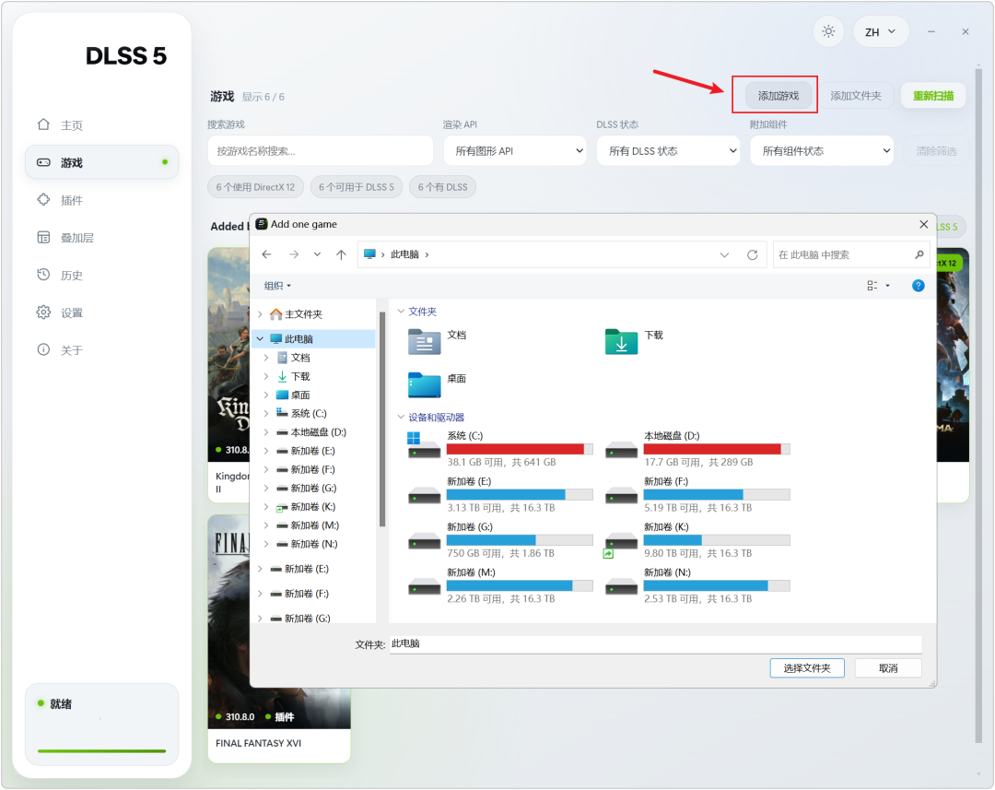The width and height of the screenshot is (995, 790).
Task: Select 下载 in the navigation tree
Action: click(300, 377)
